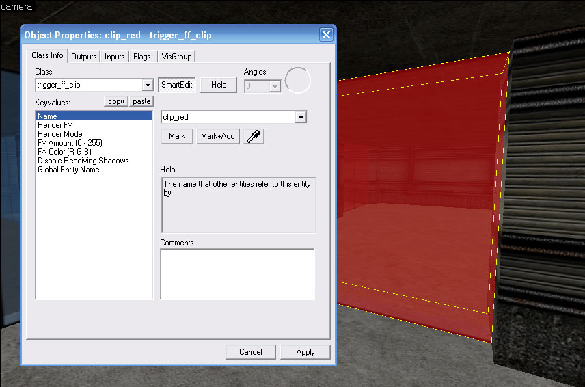585x387 pixels.
Task: Close the Object Properties dialog
Action: point(326,35)
